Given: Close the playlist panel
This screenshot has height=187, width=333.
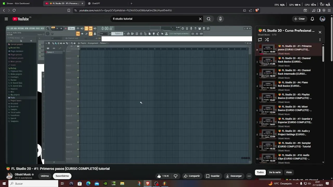Looking at the screenshot, I should pos(320,32).
